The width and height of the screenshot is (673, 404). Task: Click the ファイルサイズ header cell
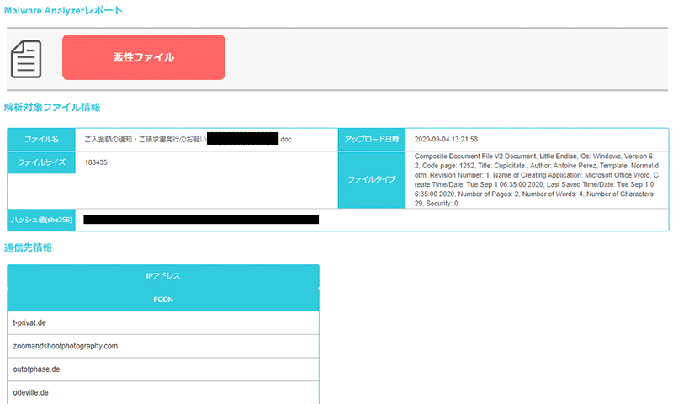coord(41,162)
